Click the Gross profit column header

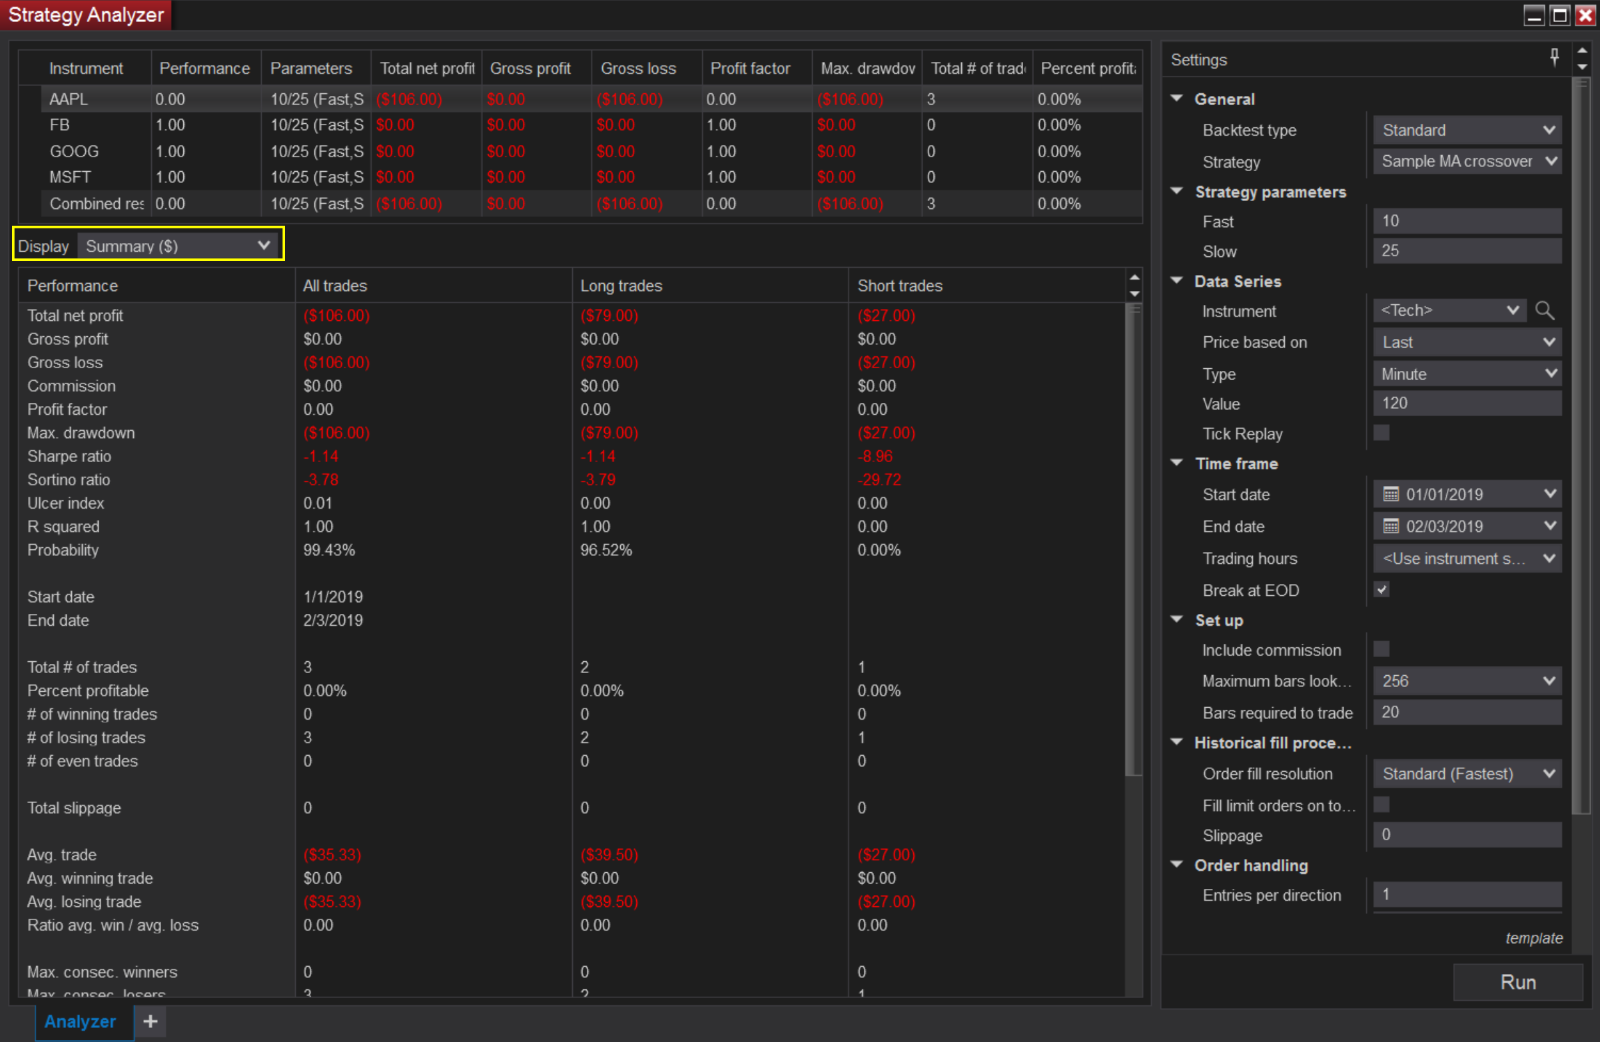click(536, 69)
